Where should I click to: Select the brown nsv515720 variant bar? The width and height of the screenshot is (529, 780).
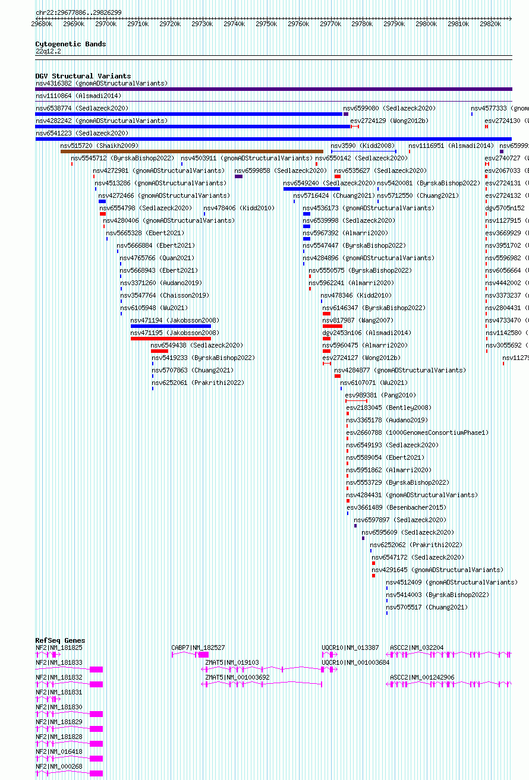pyautogui.click(x=192, y=151)
